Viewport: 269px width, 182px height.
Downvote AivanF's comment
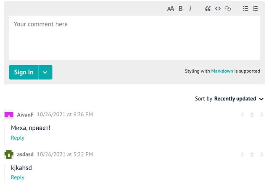pyautogui.click(x=261, y=115)
